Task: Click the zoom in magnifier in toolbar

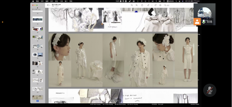Action: tap(137, 5)
